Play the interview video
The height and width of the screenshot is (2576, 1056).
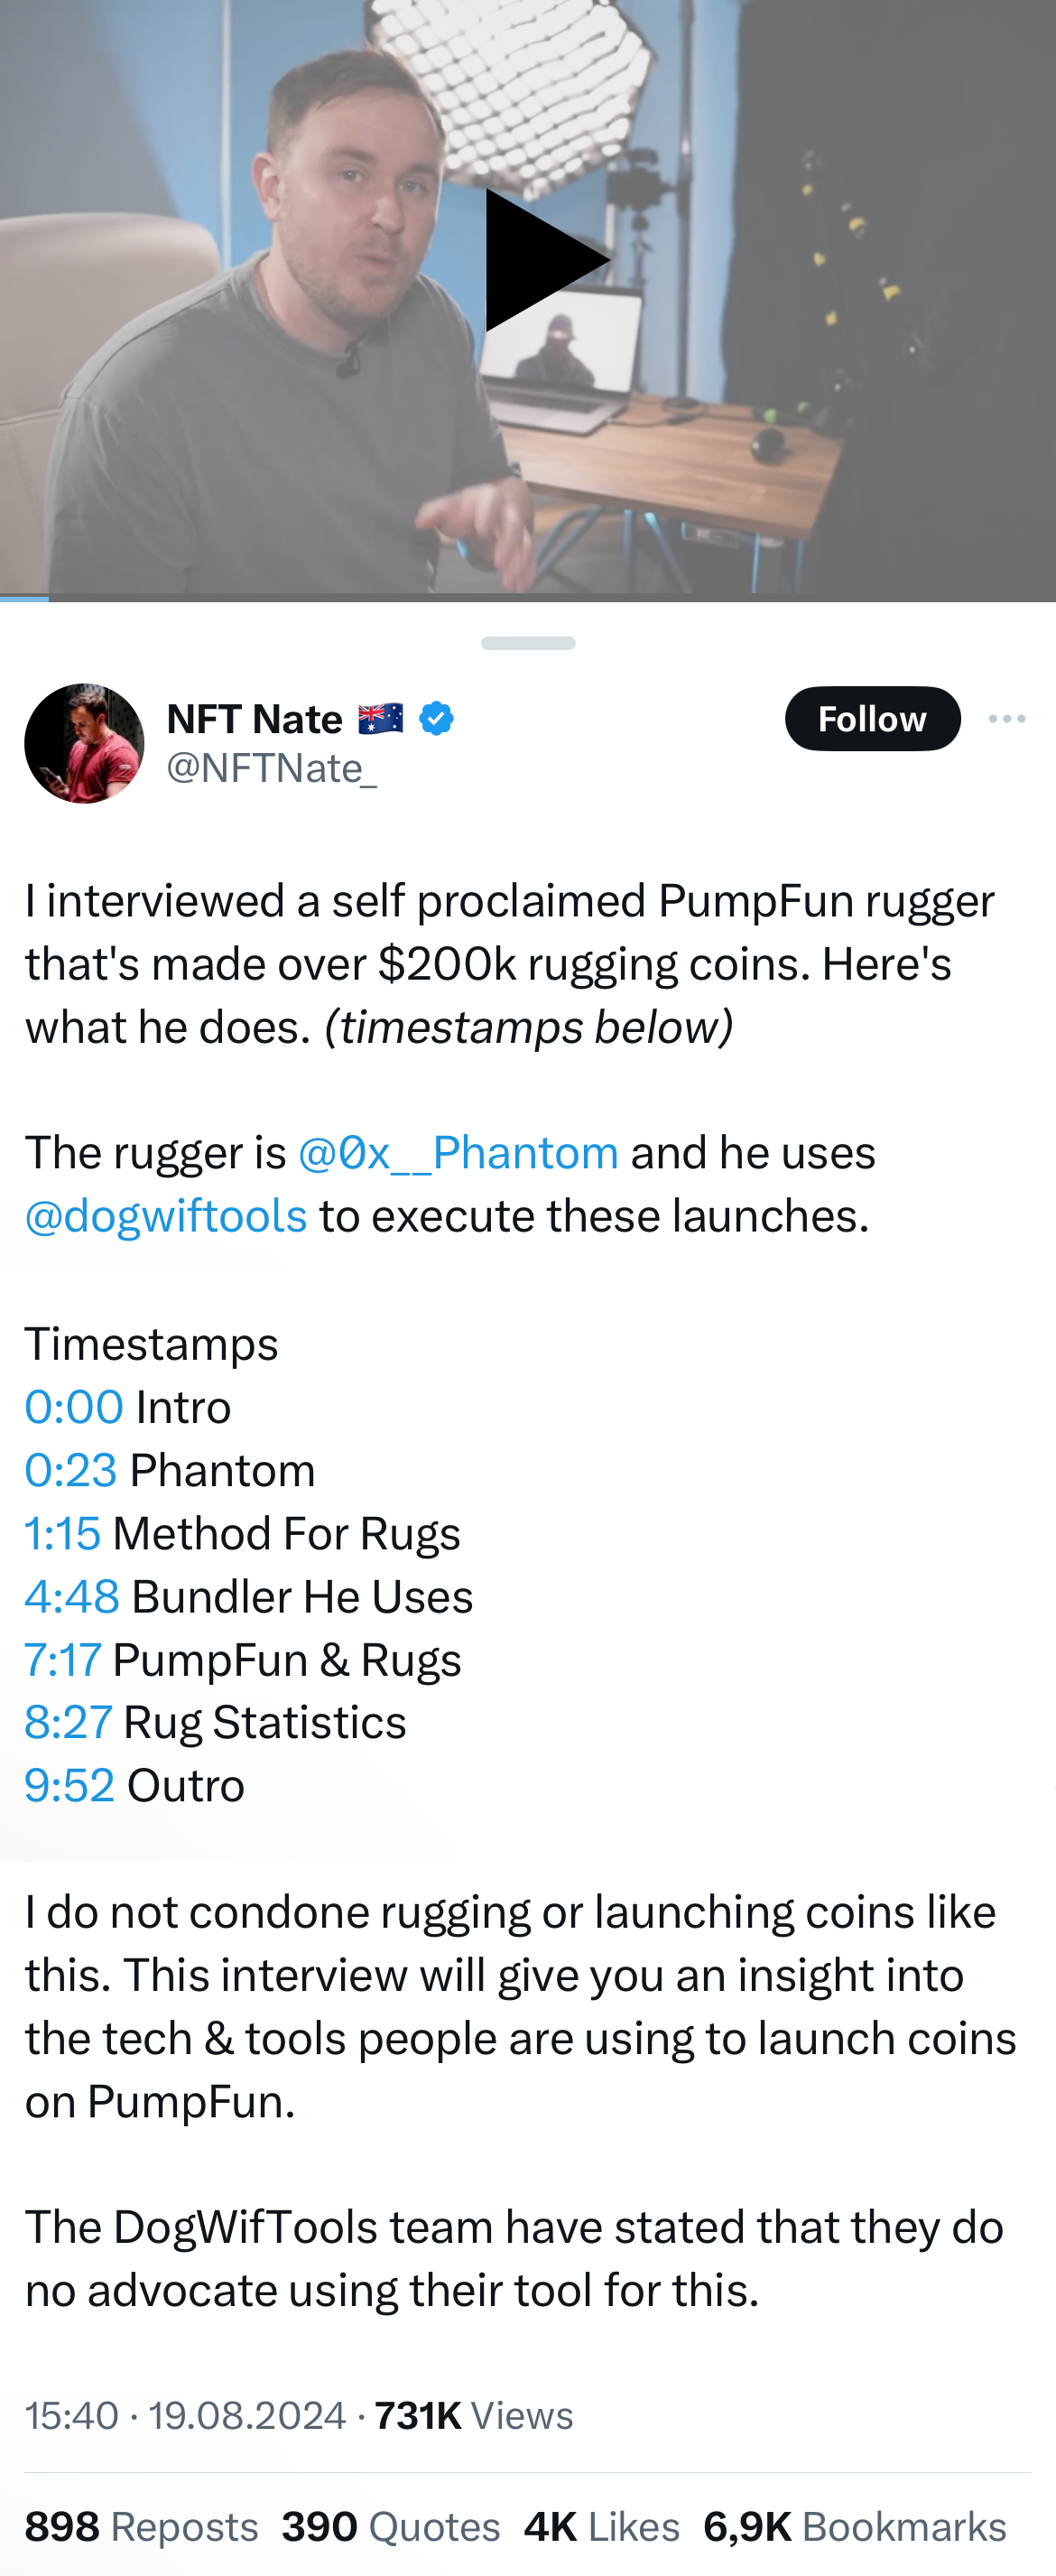(x=545, y=260)
